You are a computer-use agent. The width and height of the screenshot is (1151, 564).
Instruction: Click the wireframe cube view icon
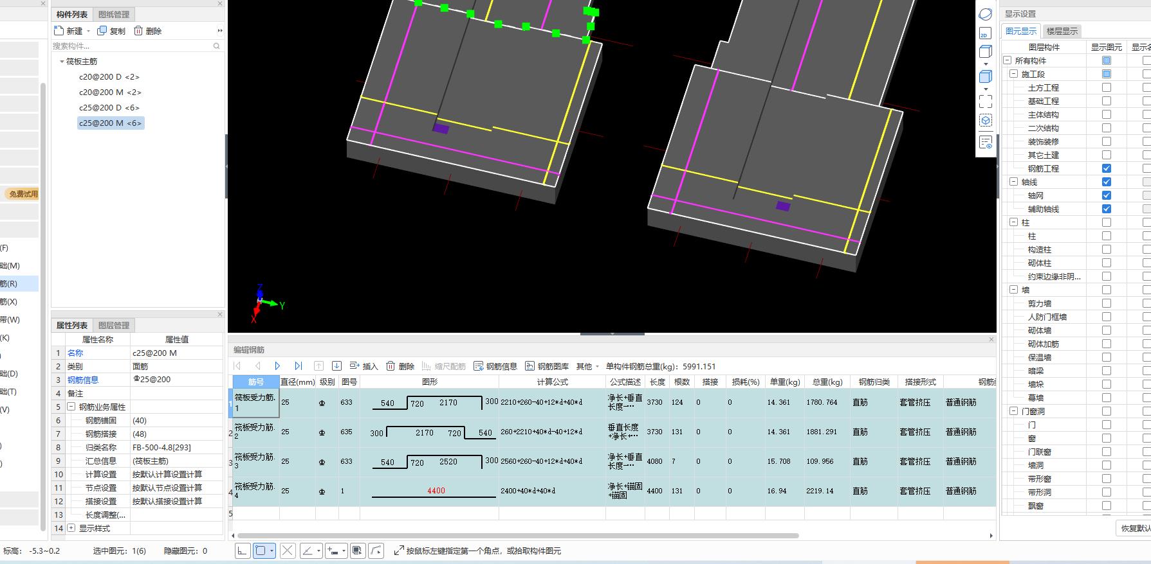[985, 52]
